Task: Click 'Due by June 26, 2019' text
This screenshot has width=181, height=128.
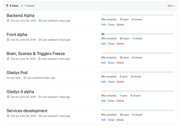Action: pyautogui.click(x=23, y=97)
